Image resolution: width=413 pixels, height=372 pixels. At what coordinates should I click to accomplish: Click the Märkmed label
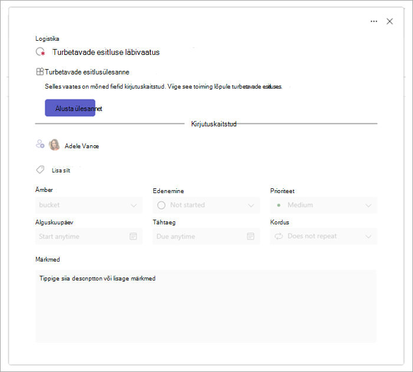click(48, 259)
